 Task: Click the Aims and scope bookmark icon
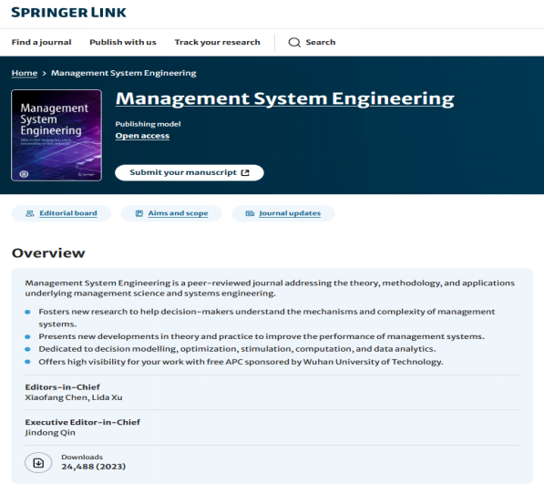pos(139,213)
